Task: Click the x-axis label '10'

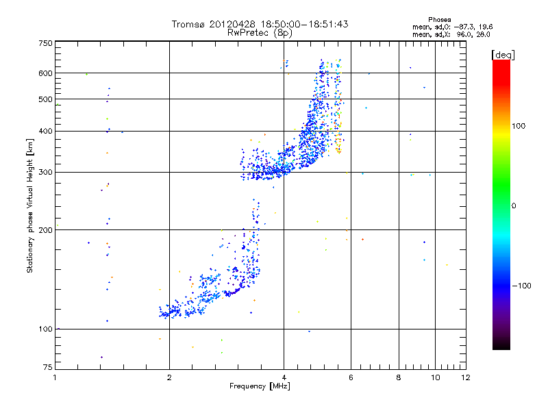Action: [435, 377]
